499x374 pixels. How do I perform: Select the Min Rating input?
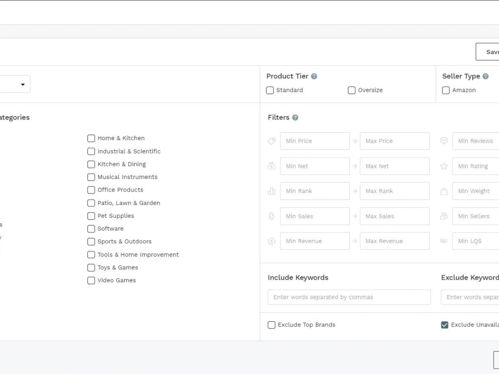476,166
